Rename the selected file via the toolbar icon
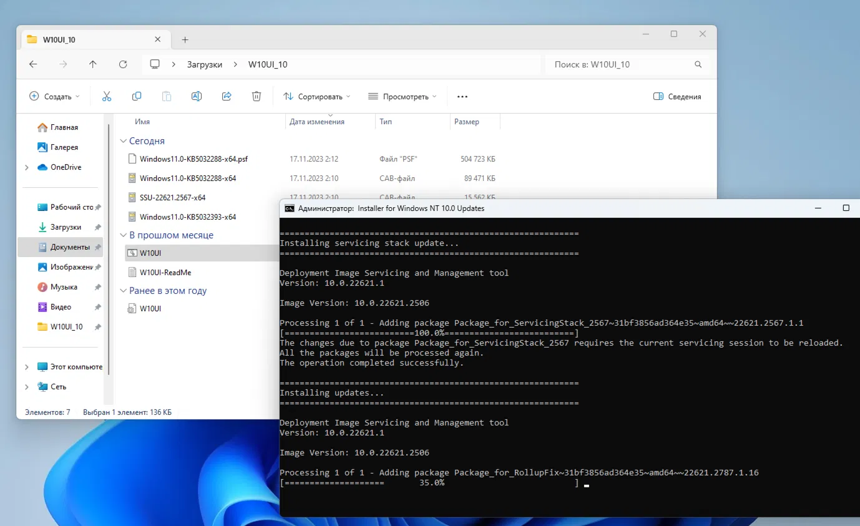Viewport: 860px width, 526px height. [x=197, y=96]
